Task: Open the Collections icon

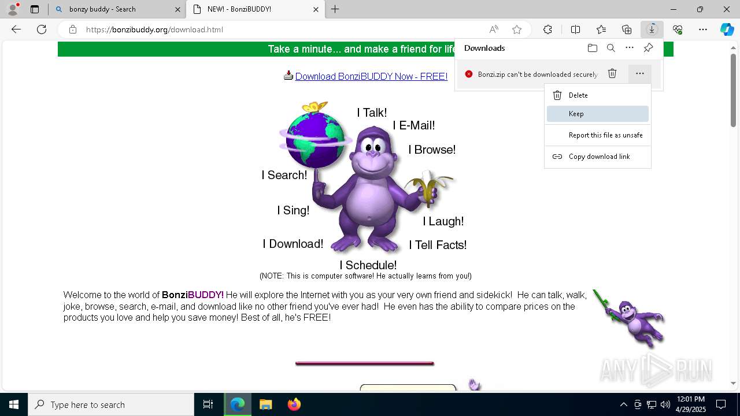Action: (x=627, y=29)
